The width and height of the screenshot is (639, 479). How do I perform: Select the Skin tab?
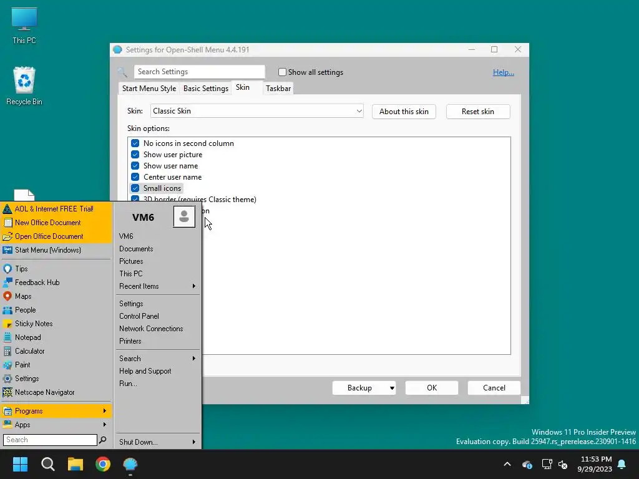pyautogui.click(x=243, y=87)
